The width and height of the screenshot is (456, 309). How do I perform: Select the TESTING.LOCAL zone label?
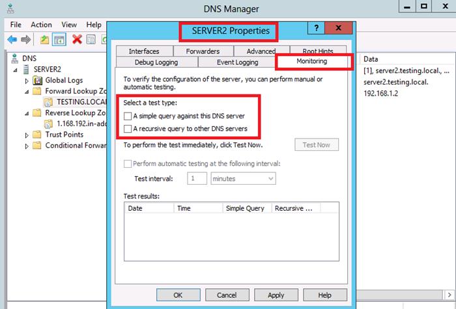81,102
